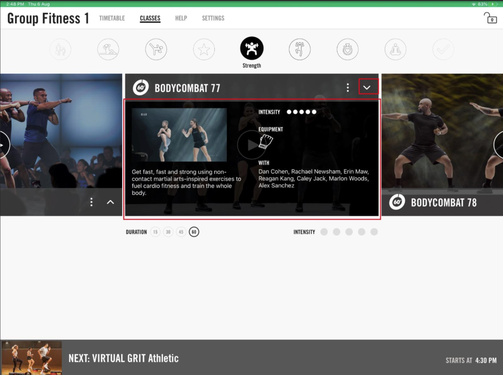Open the VIRTUAL GRIT Athletic thumbnail
Viewport: 503px width, 375px height.
(x=31, y=358)
